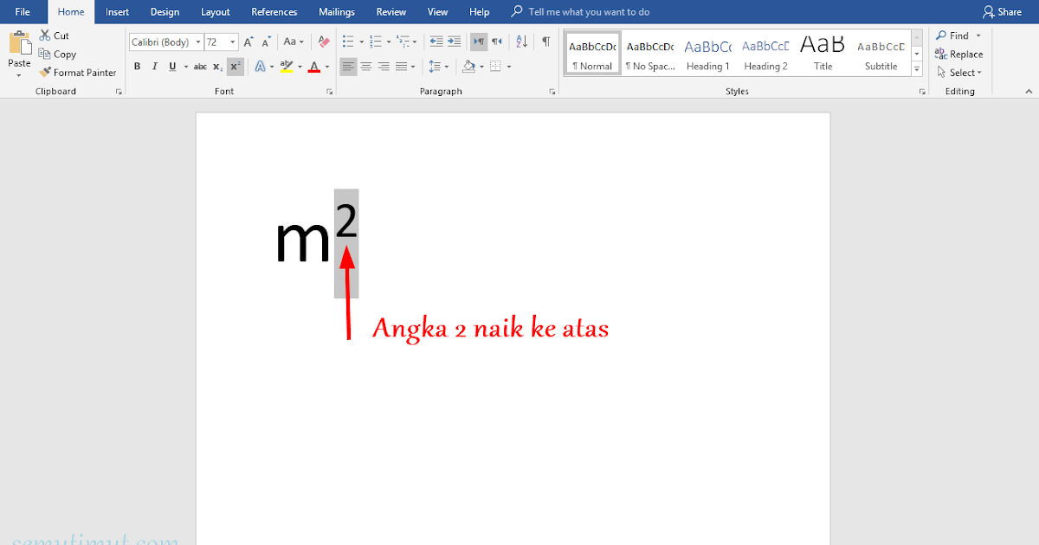Viewport: 1039px width, 545px height.
Task: Apply red font color A swatch
Action: click(313, 67)
